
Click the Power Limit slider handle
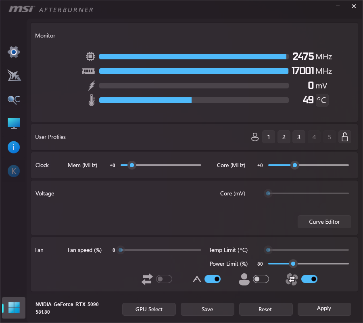click(x=293, y=264)
